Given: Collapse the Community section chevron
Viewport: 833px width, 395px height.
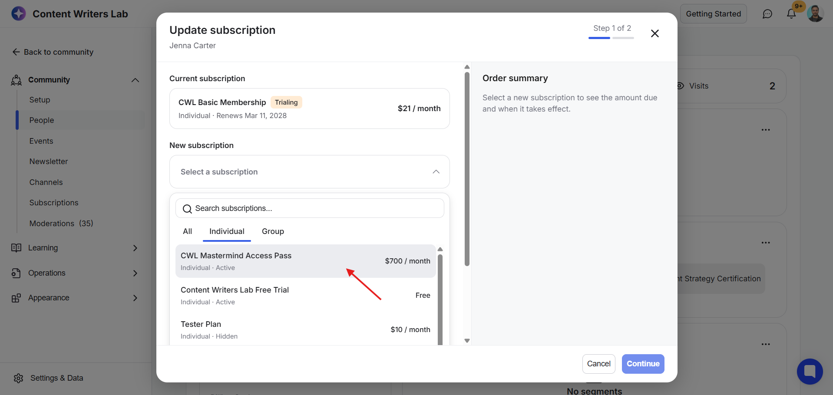Looking at the screenshot, I should click(135, 80).
